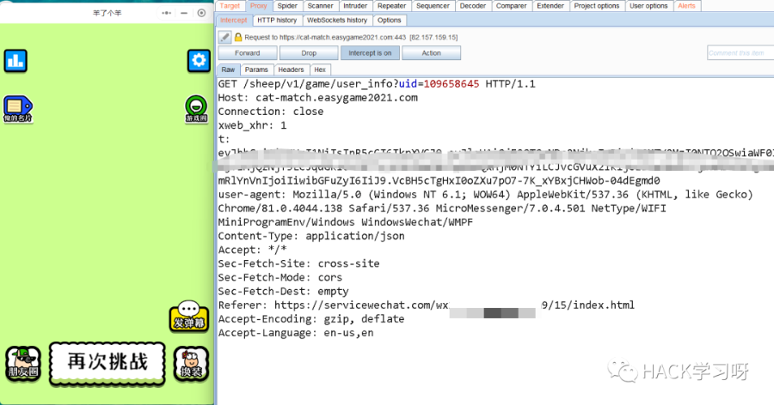Open the Intruder tab
Image resolution: width=774 pixels, height=405 pixels.
355,6
